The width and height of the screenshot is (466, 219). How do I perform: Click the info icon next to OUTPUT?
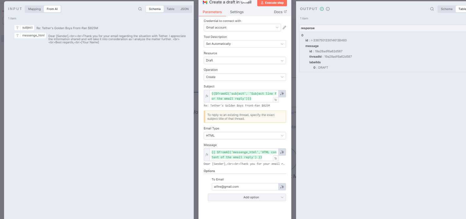(327, 9)
